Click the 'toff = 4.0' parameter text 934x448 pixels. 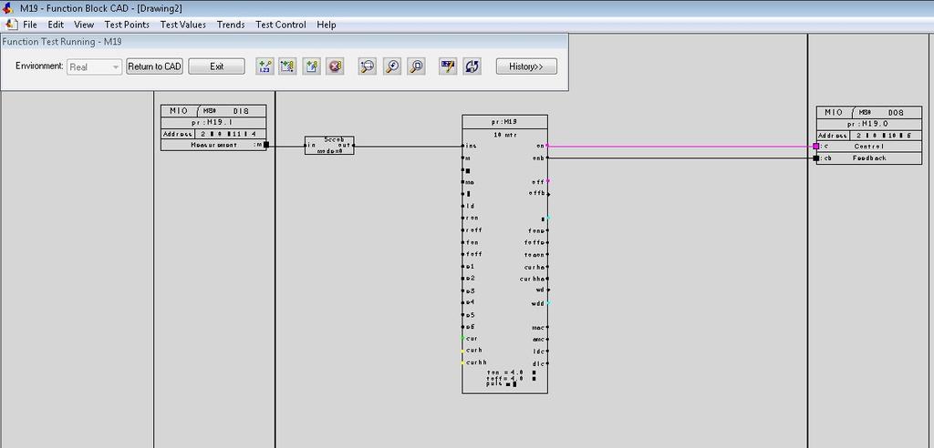(505, 378)
